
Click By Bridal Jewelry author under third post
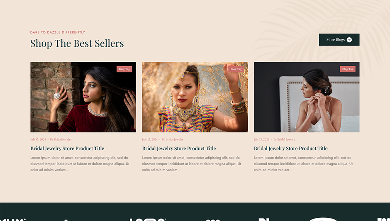coord(284,139)
